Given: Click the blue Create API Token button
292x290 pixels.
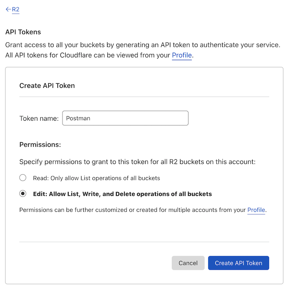Looking at the screenshot, I should pos(238,263).
